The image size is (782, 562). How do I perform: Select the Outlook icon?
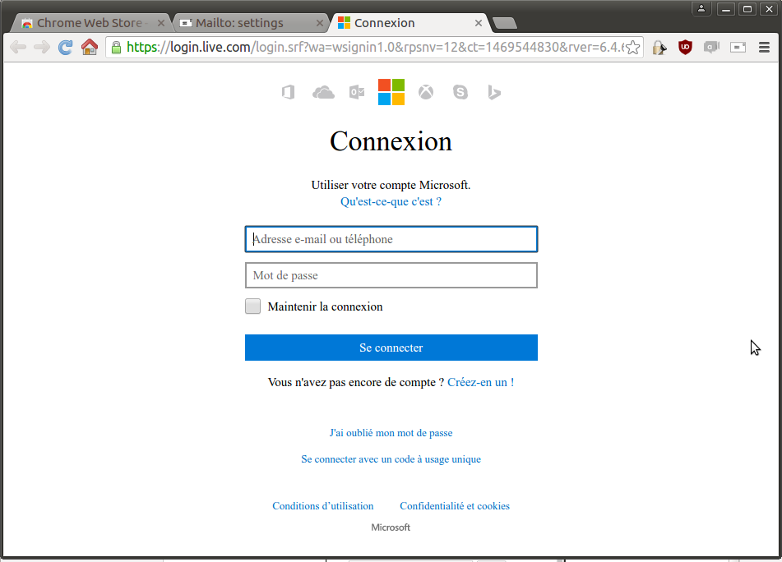tap(356, 92)
